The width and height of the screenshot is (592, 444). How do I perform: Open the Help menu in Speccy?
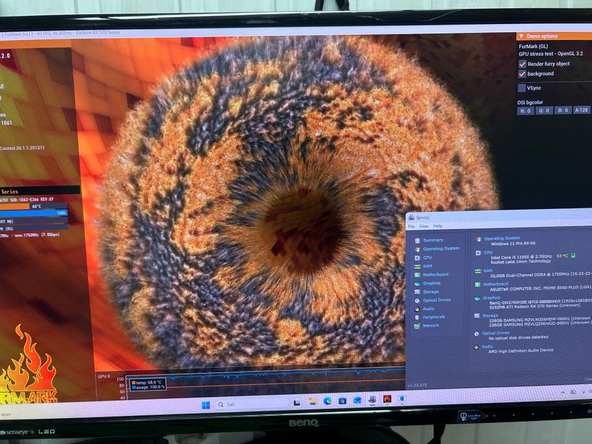pos(438,226)
